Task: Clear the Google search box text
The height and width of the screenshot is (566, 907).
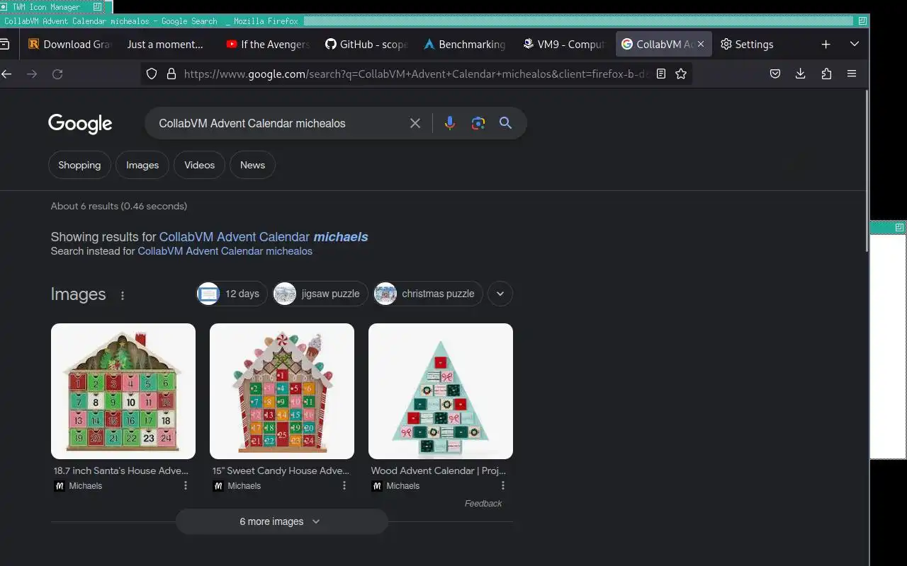Action: [x=415, y=123]
